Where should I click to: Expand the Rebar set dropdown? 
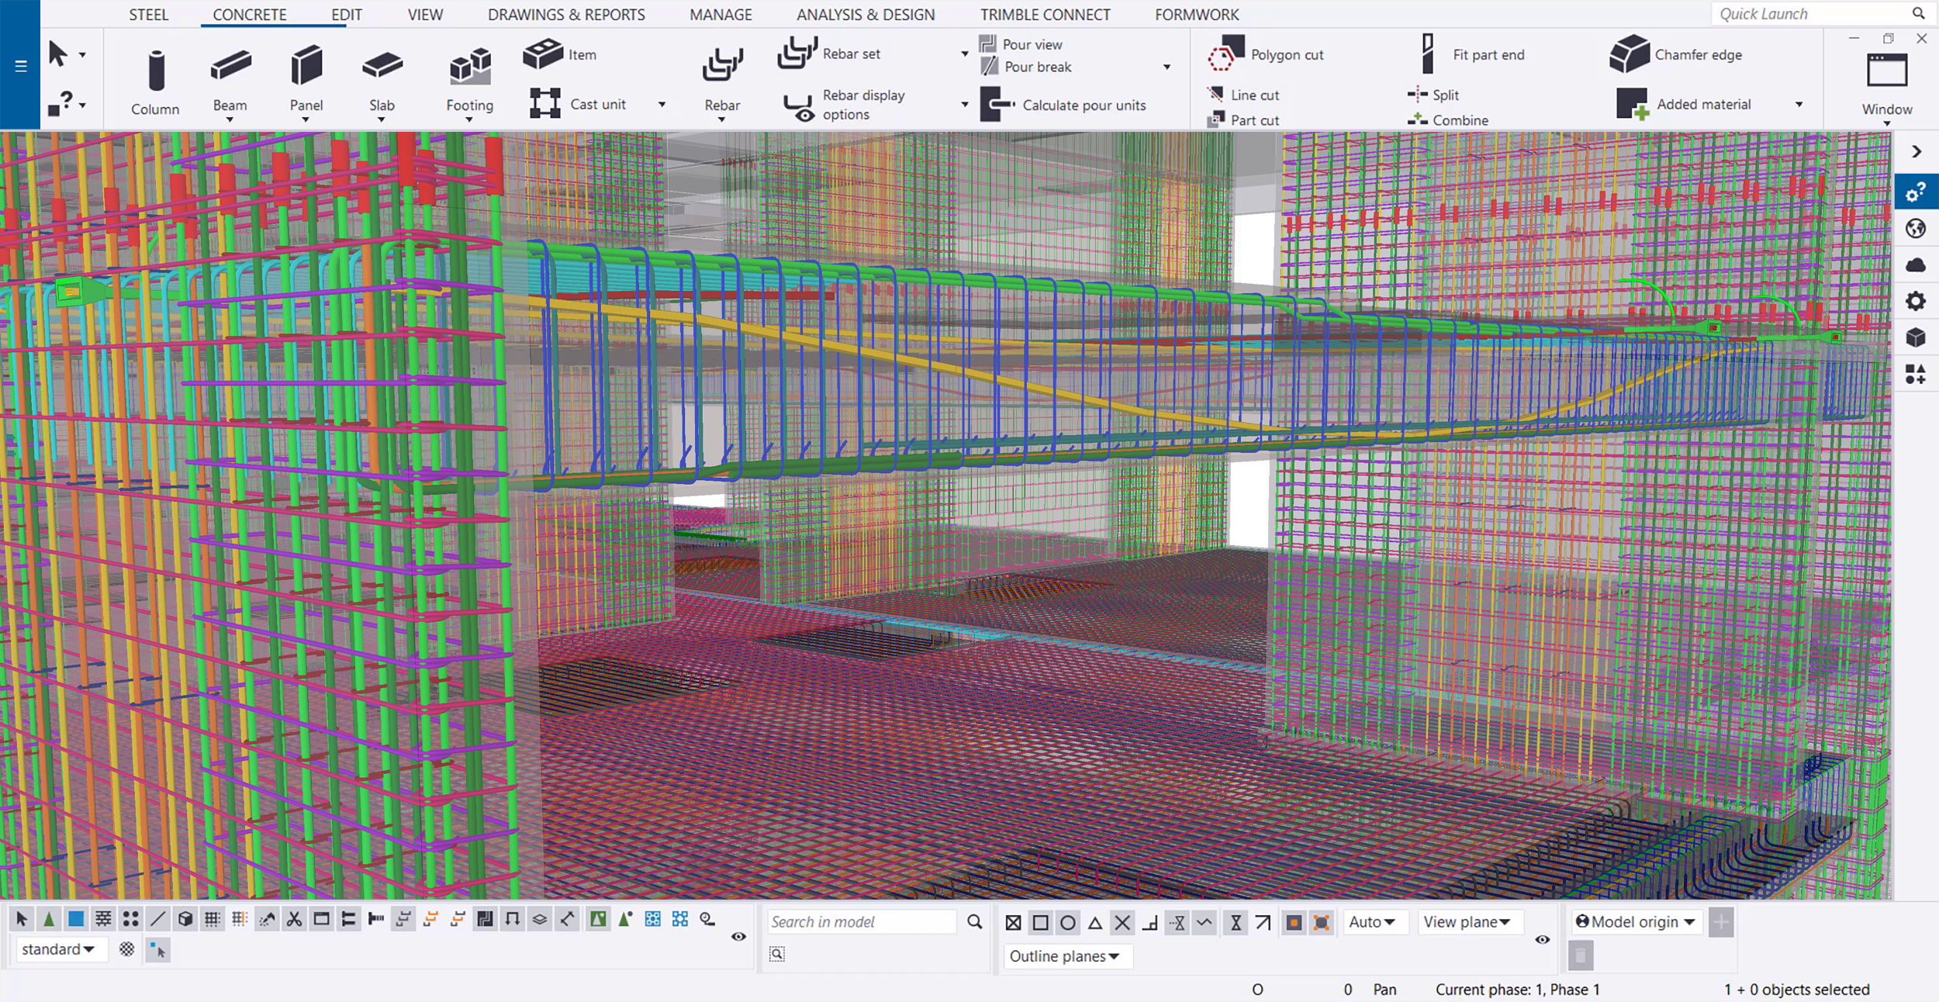[965, 54]
